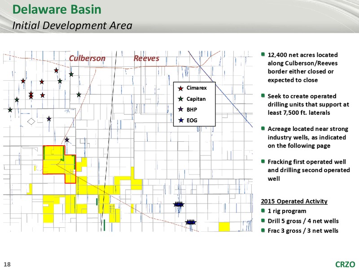This screenshot has width=359, height=269.
Task: Click the line 'on the following page'
Action: click(299, 146)
